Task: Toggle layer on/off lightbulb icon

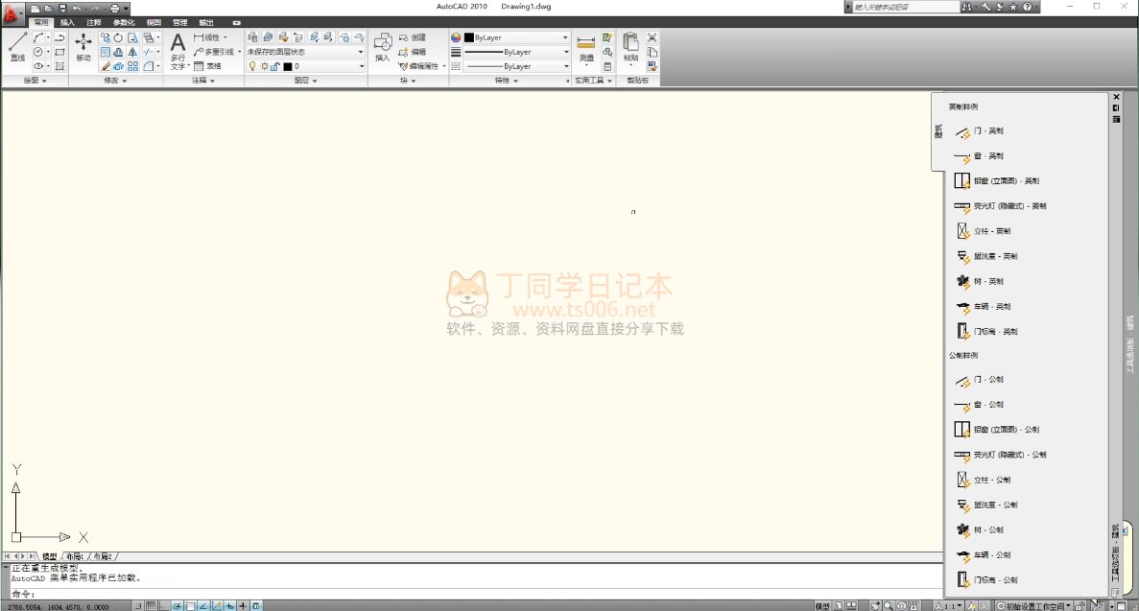Action: [x=252, y=66]
